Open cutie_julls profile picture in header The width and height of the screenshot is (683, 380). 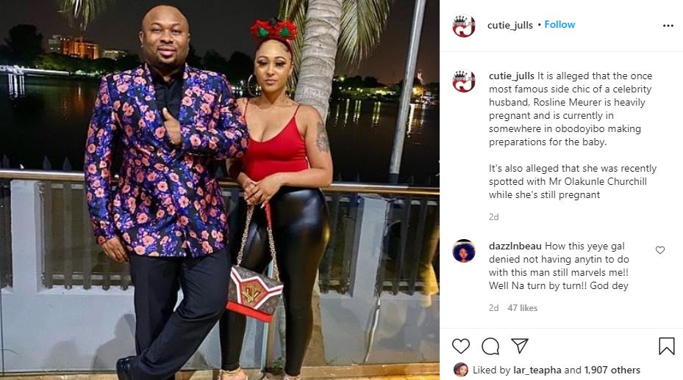pos(463,26)
